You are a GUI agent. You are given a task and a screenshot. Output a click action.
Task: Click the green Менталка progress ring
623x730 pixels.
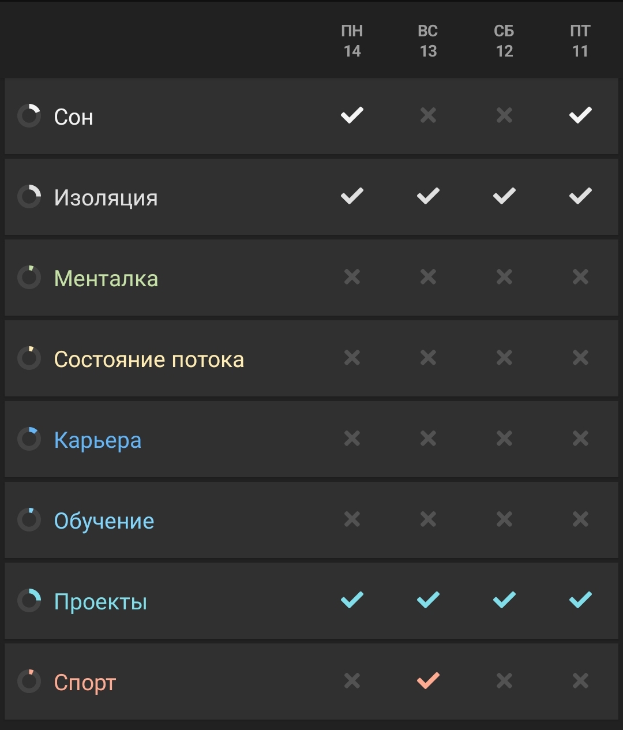click(x=29, y=278)
